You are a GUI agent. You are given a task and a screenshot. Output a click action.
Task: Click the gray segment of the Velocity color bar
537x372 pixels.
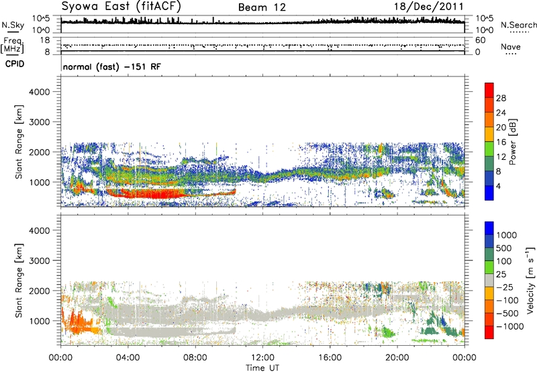click(x=489, y=280)
